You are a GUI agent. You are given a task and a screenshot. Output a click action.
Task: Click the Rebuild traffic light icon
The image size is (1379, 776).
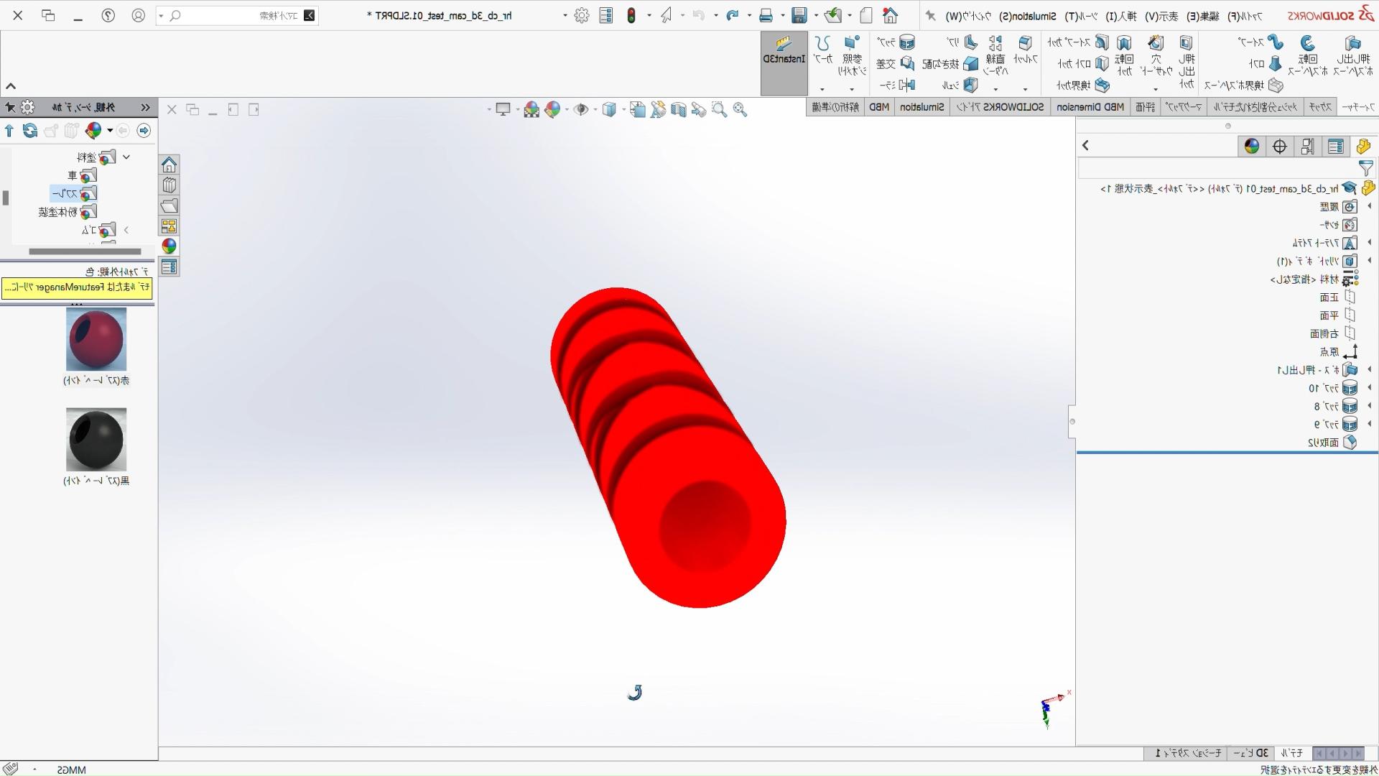(x=631, y=15)
